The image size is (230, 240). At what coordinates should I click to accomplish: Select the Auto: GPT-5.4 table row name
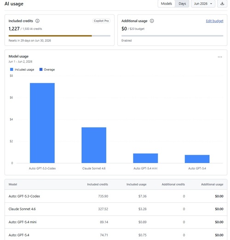click(x=19, y=235)
